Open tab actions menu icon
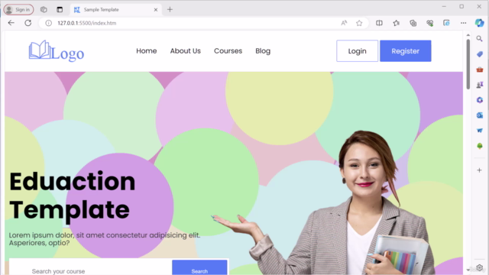 [x=60, y=10]
